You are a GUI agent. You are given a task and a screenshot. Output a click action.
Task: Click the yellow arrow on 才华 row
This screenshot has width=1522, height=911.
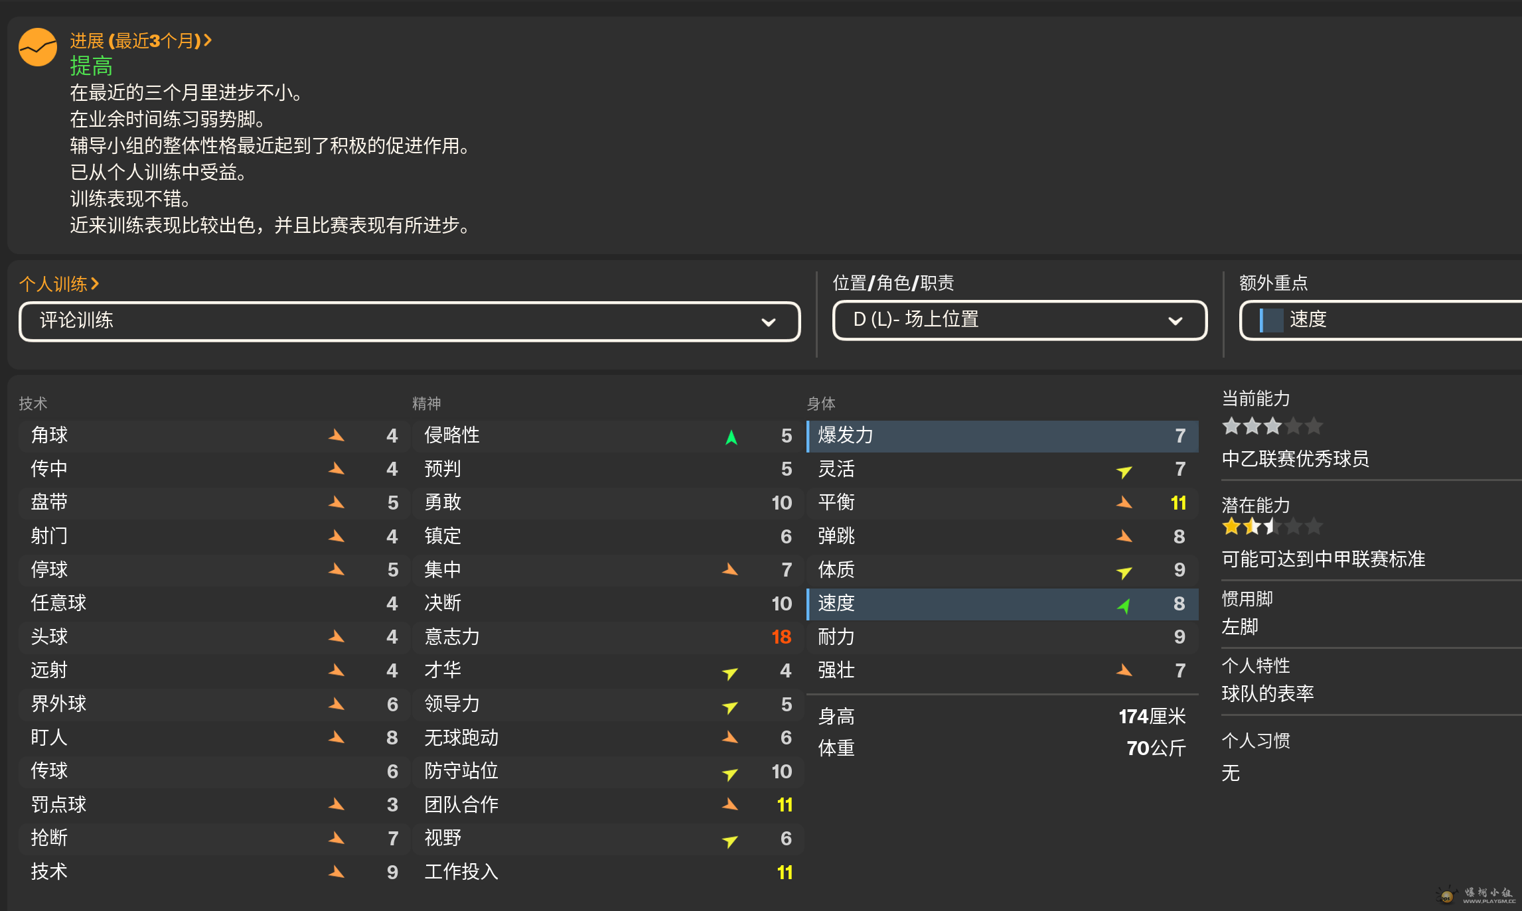point(730,673)
